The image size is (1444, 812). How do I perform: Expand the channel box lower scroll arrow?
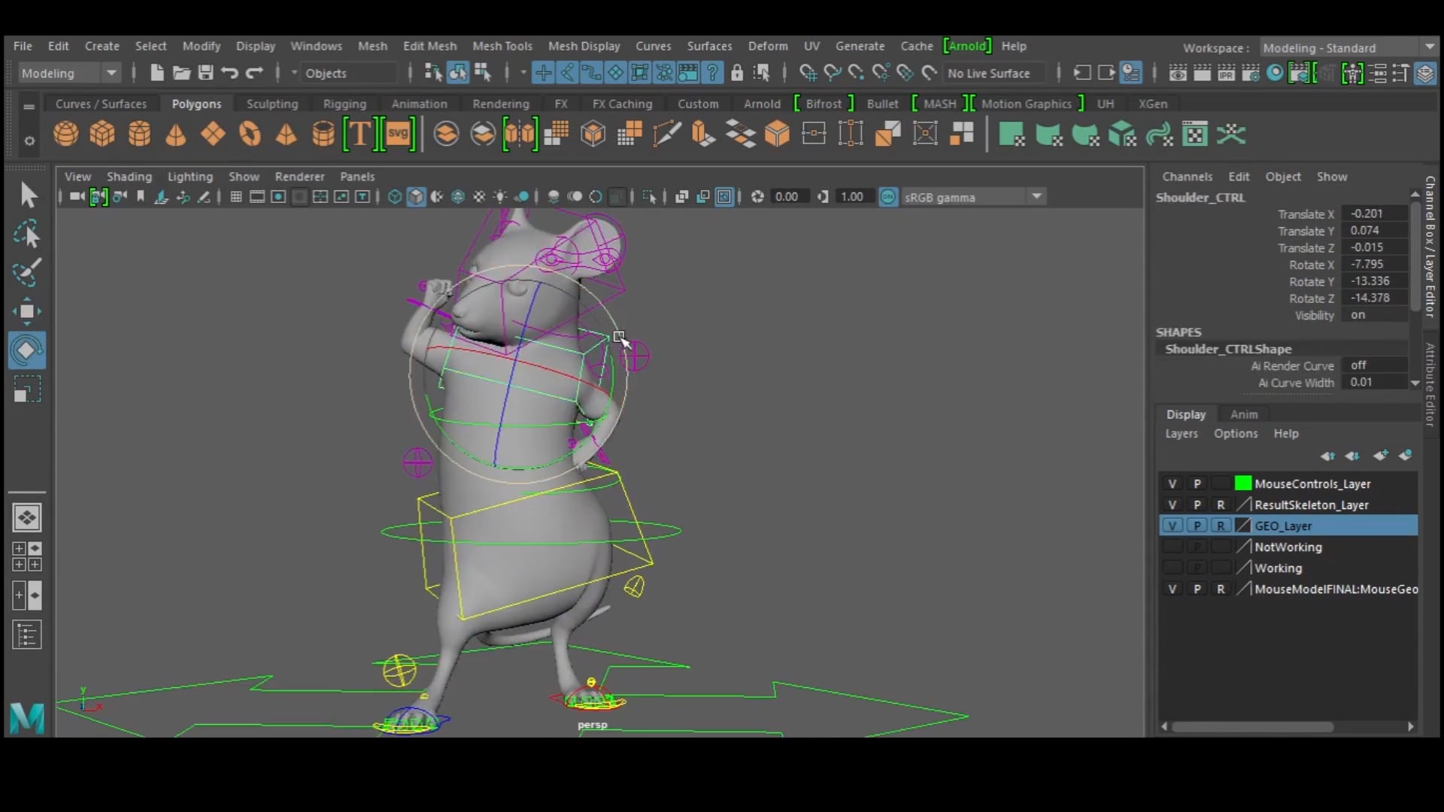click(1415, 383)
